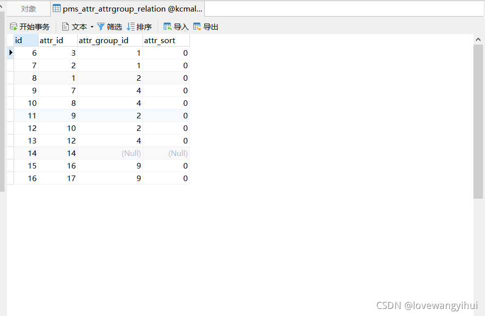Click the scroll up arrow of vertical scrollbar

tap(478, 40)
